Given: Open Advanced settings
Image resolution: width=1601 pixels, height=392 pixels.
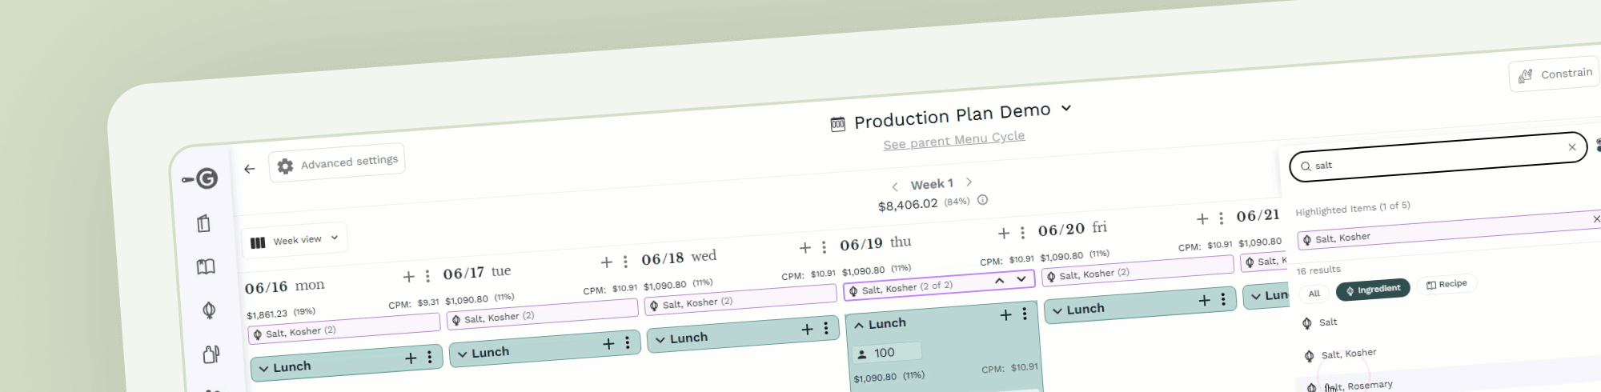Looking at the screenshot, I should point(337,163).
